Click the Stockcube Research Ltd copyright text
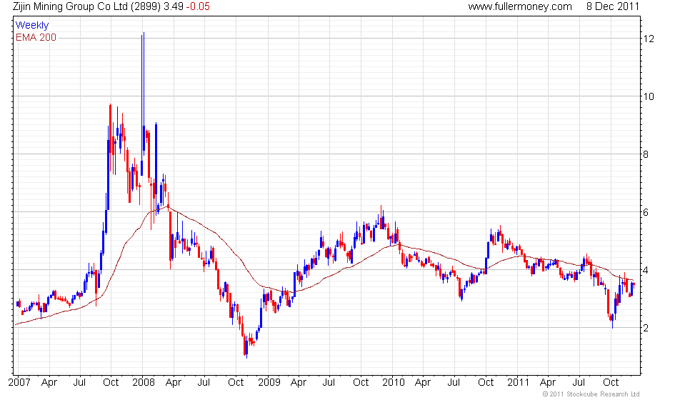Screen dimensions: 700x400 (x=591, y=394)
